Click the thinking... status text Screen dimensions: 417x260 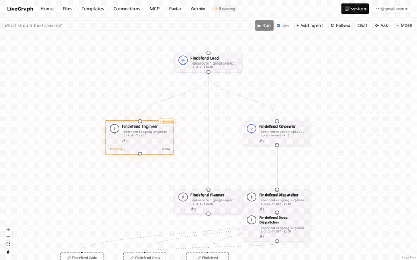117,149
